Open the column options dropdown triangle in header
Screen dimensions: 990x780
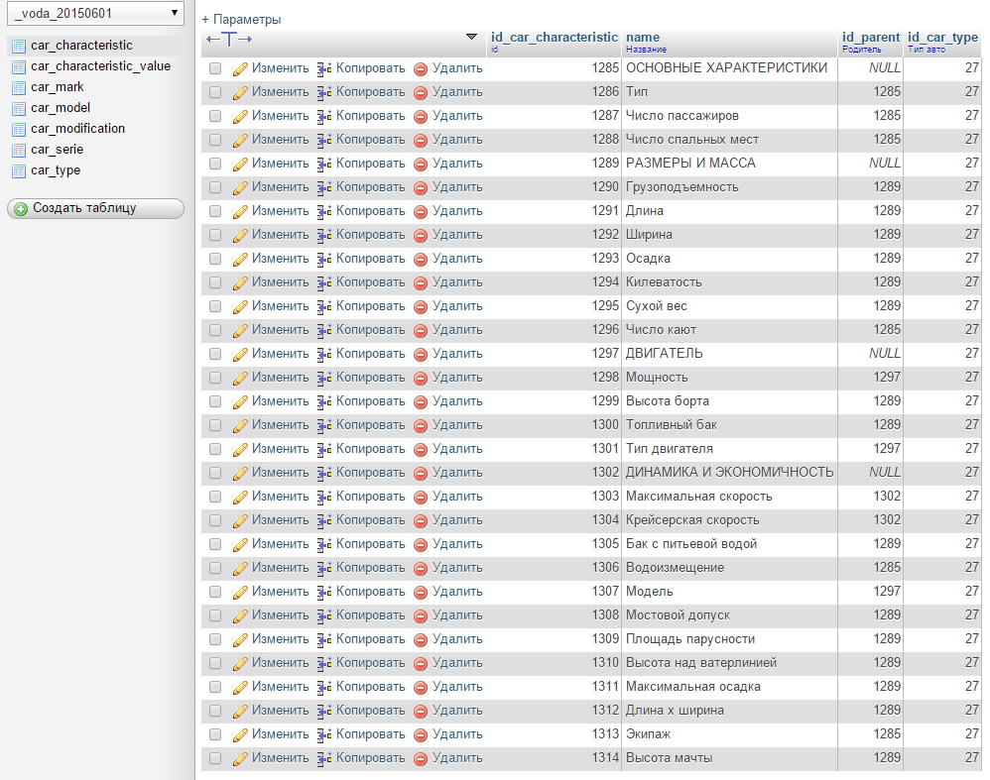tap(471, 37)
